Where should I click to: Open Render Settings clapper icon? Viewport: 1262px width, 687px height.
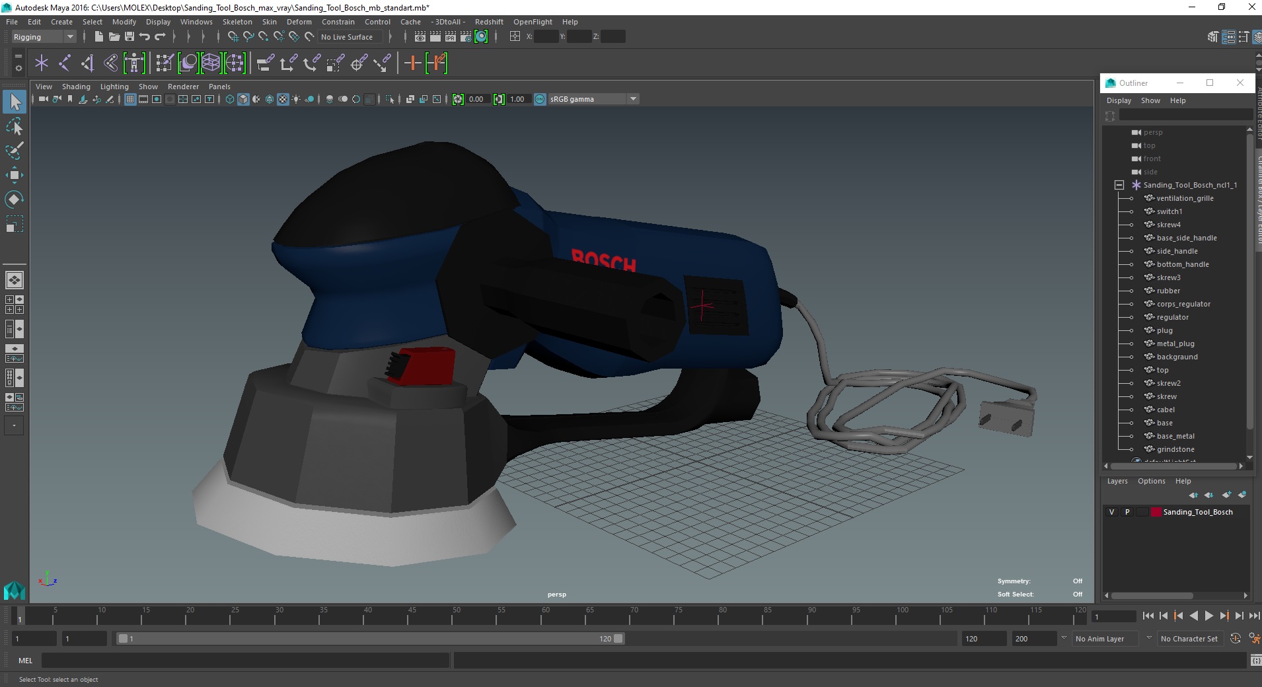tap(466, 37)
